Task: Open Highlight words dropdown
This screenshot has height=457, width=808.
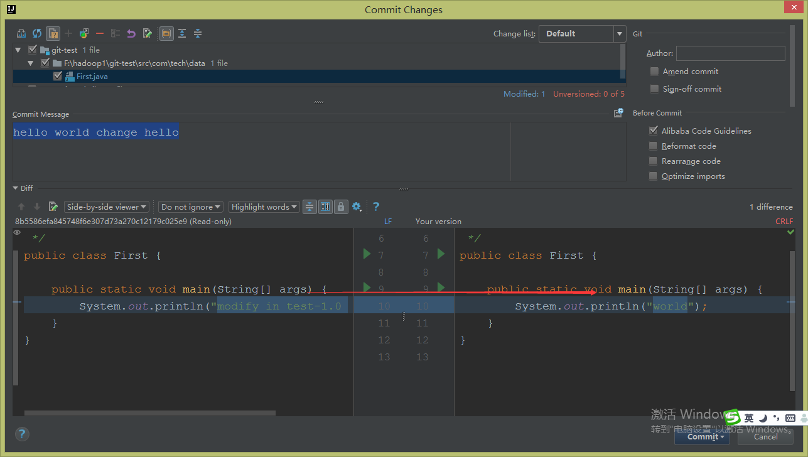Action: click(264, 207)
